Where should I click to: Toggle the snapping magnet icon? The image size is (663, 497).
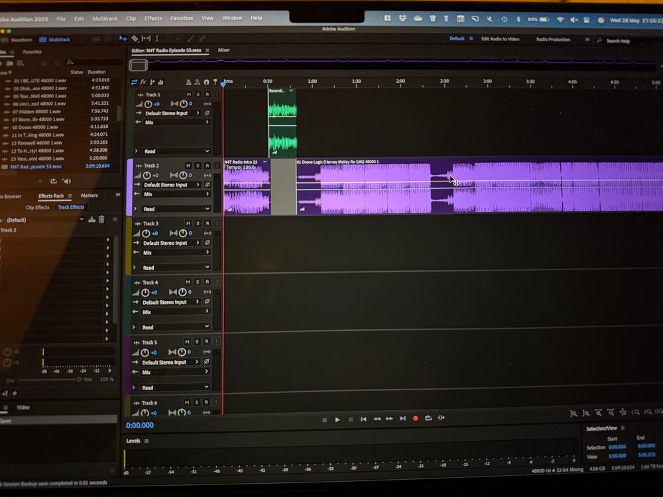(206, 82)
